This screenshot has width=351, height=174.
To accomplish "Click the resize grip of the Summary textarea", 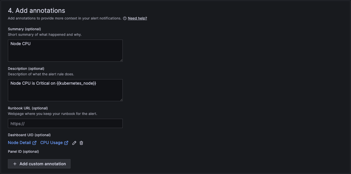I will click(x=121, y=60).
